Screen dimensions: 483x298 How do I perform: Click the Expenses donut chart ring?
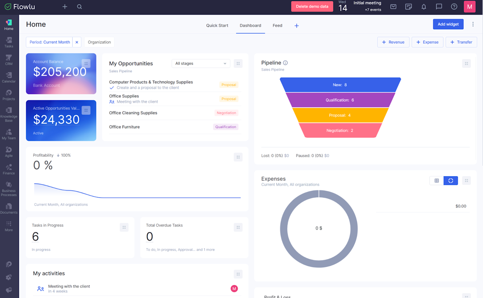(284, 228)
